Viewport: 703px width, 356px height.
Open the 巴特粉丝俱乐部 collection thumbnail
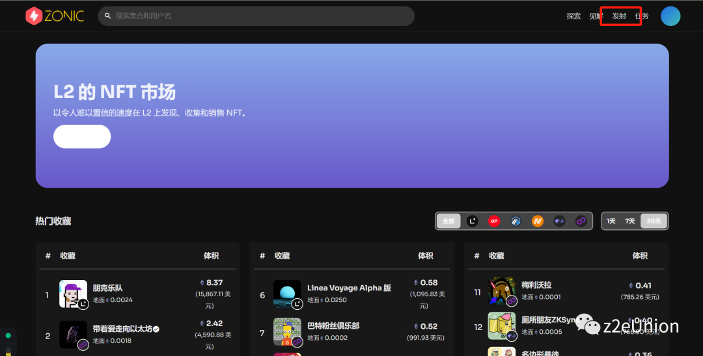pyautogui.click(x=288, y=332)
